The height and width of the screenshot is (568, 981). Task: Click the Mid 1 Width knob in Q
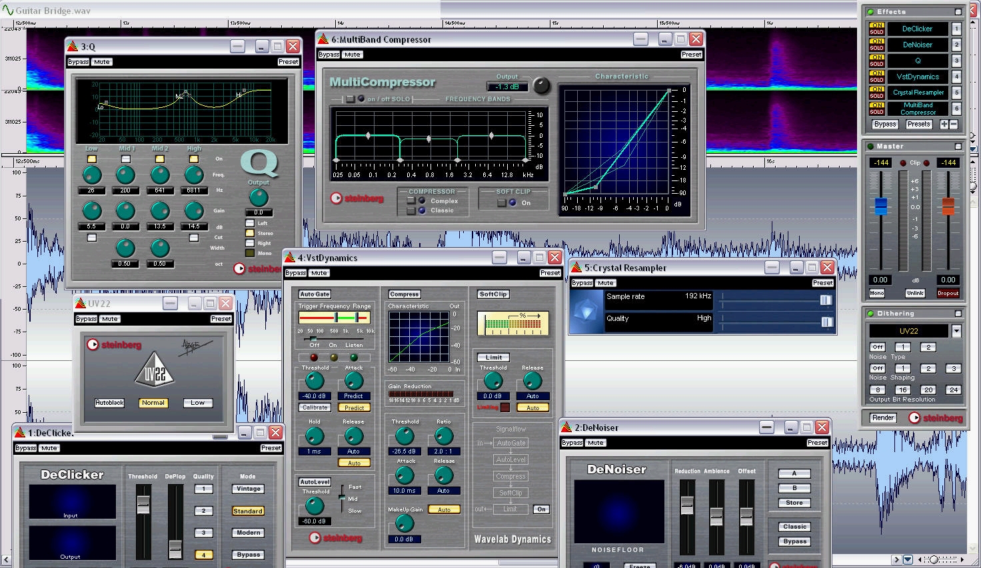125,248
